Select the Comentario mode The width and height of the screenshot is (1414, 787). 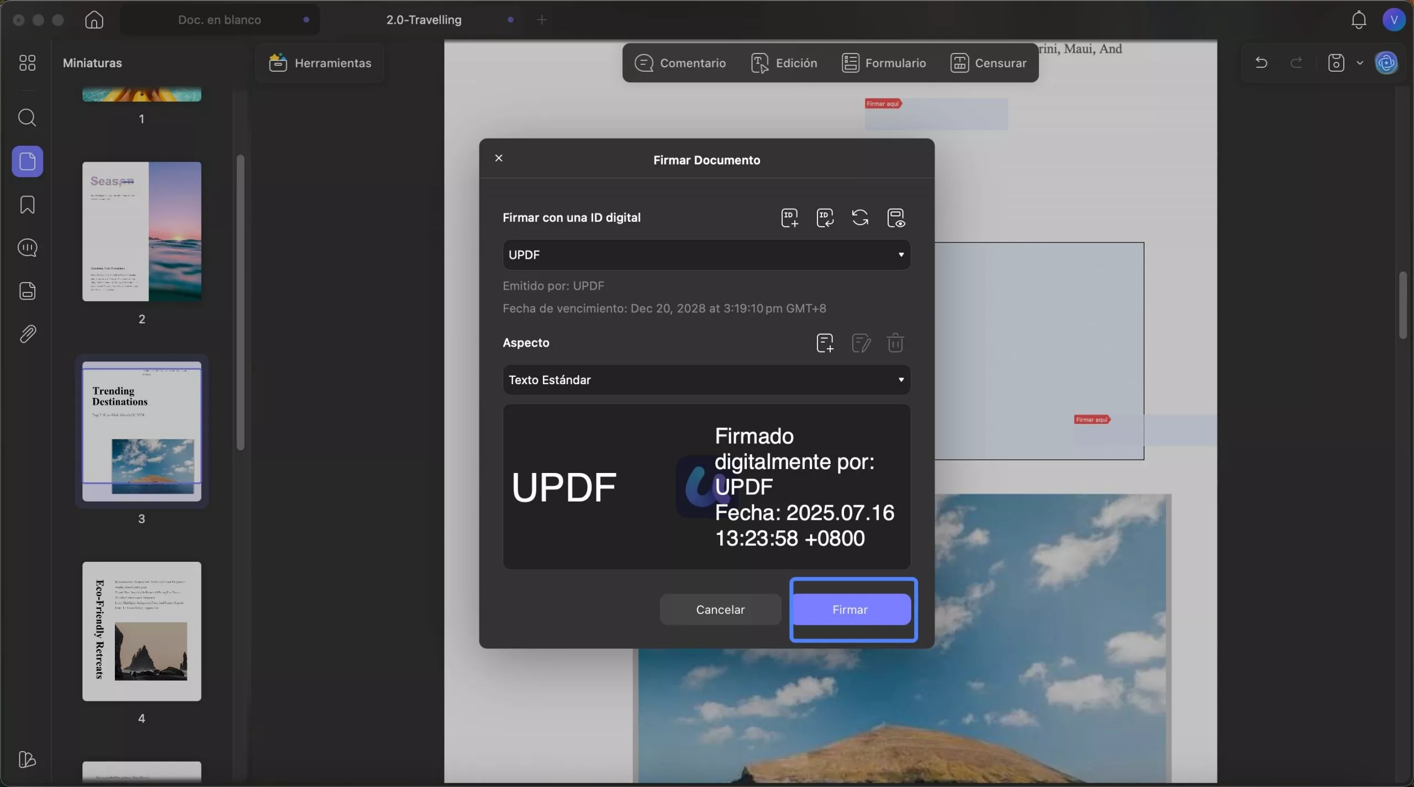click(x=680, y=63)
